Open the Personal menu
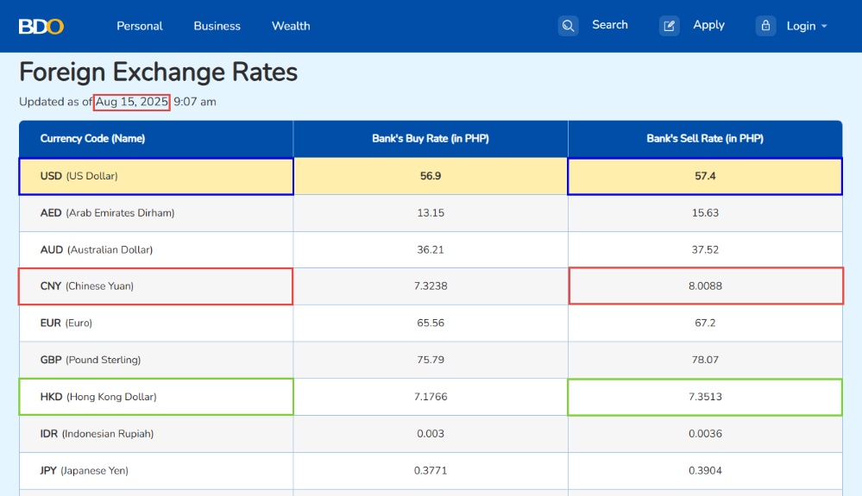The image size is (862, 496). pyautogui.click(x=140, y=26)
